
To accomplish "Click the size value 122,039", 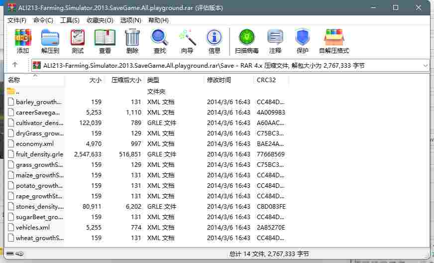I will click(90, 123).
